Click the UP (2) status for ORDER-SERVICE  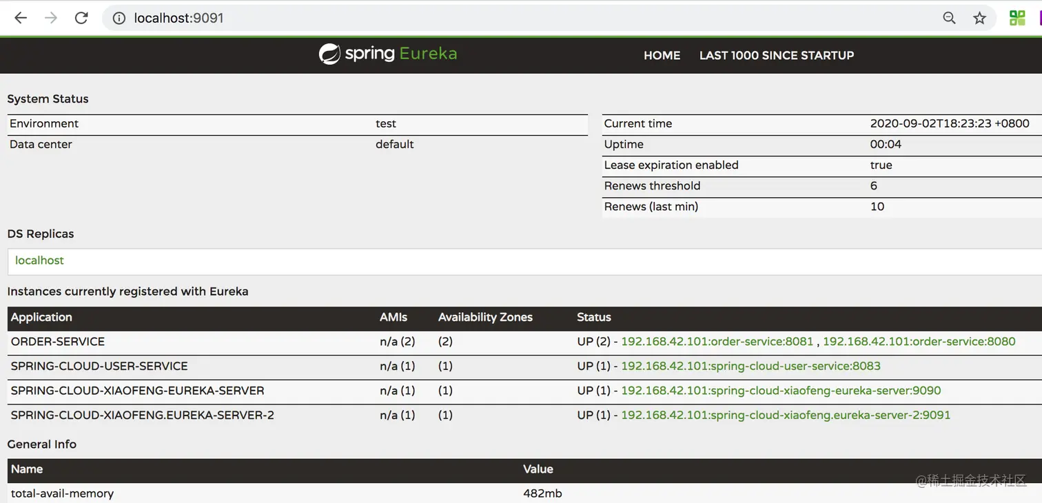point(594,341)
